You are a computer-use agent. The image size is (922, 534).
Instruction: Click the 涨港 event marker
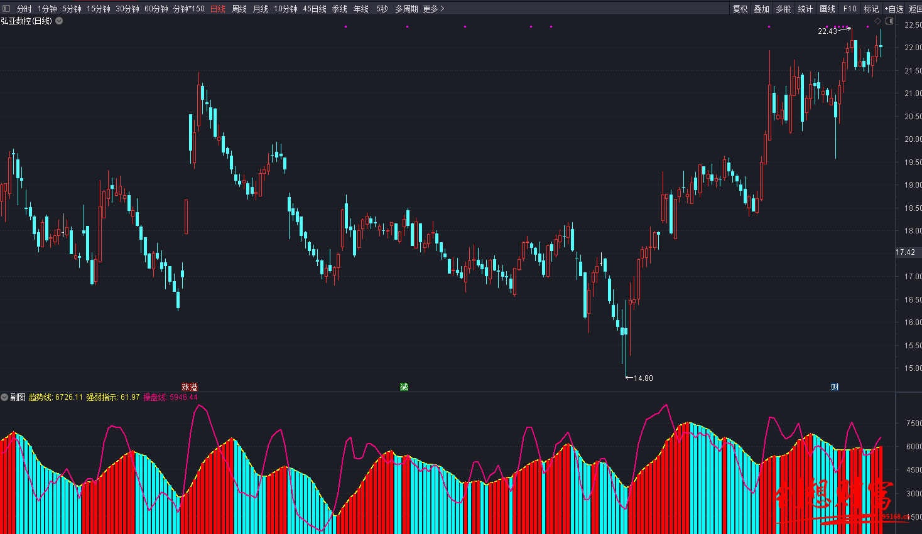[190, 387]
